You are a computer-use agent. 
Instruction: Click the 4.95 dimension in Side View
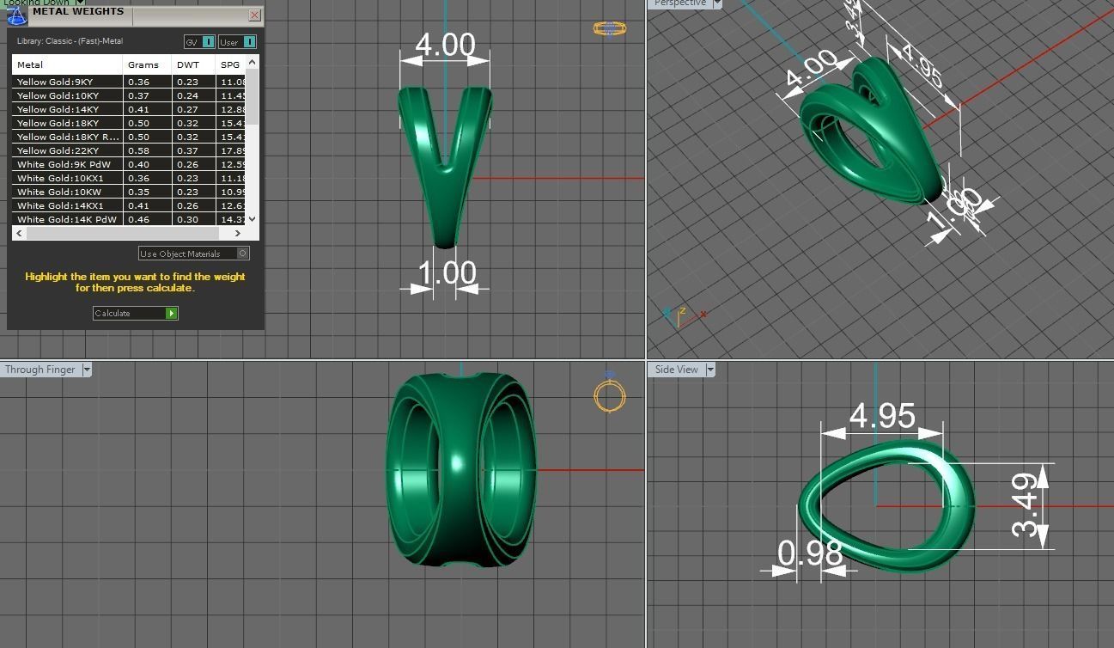click(x=882, y=416)
